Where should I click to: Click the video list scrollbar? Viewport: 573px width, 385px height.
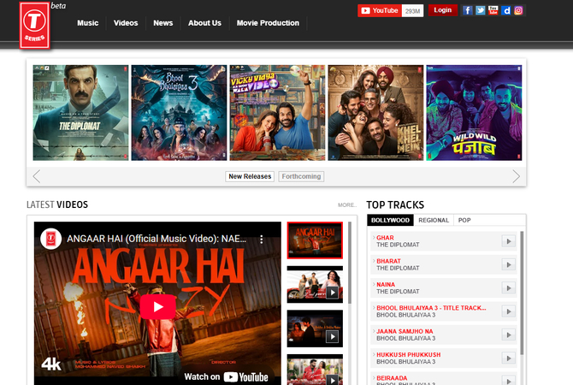[350, 261]
